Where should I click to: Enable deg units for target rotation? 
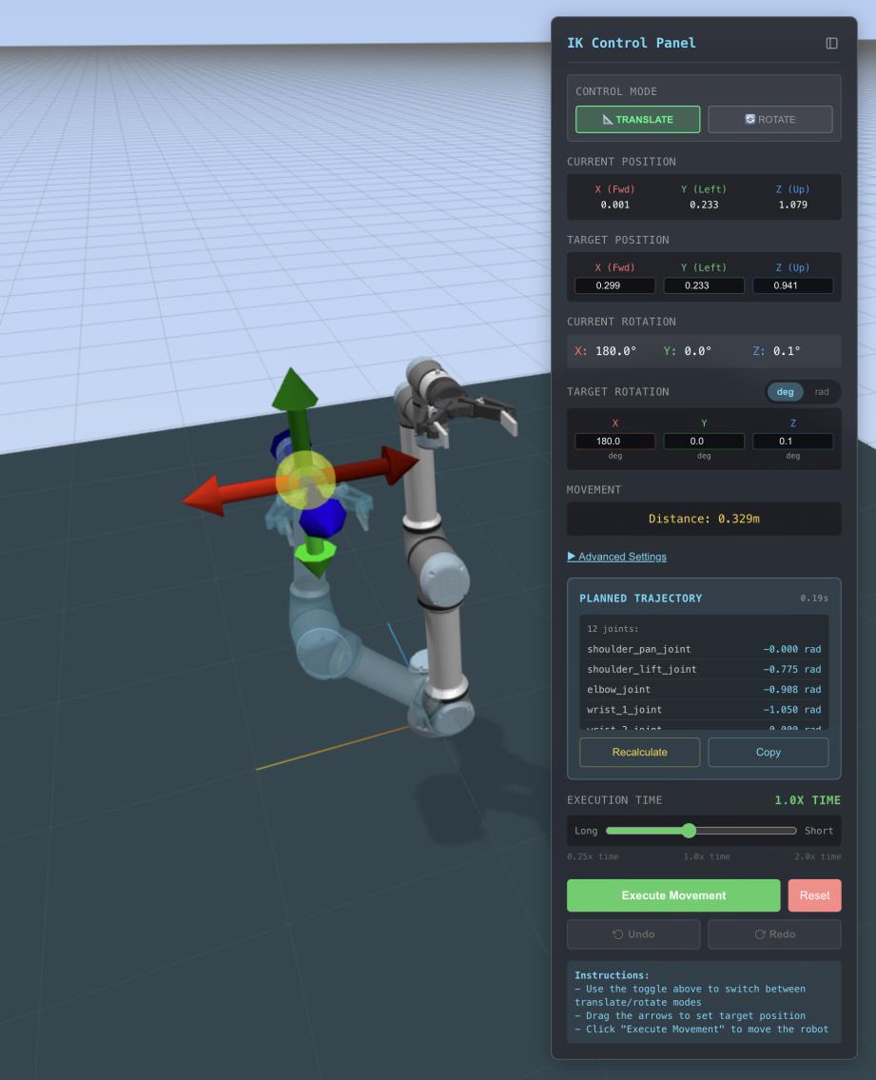[x=785, y=391]
